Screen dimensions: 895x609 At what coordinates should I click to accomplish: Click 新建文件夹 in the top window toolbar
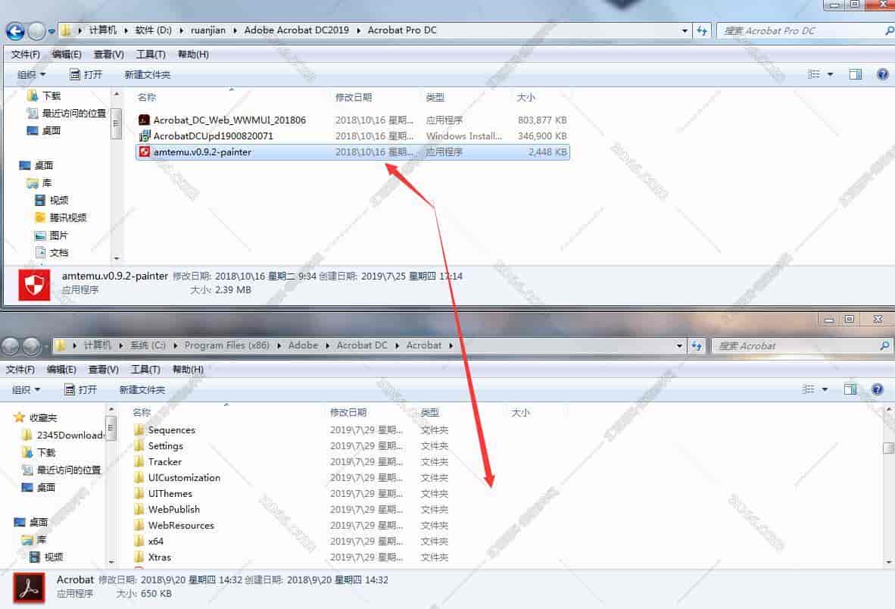tap(147, 75)
